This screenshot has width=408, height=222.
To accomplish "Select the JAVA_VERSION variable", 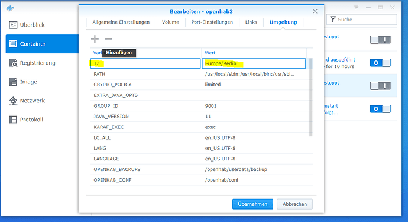I will point(111,117).
